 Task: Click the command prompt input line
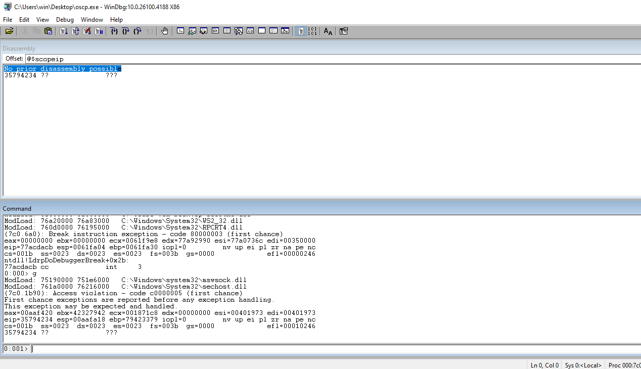coord(334,349)
